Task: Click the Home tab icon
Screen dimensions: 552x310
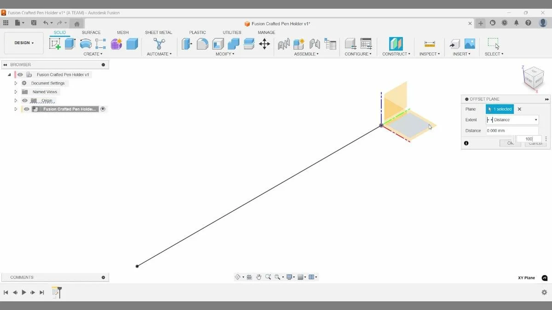Action: (x=77, y=24)
